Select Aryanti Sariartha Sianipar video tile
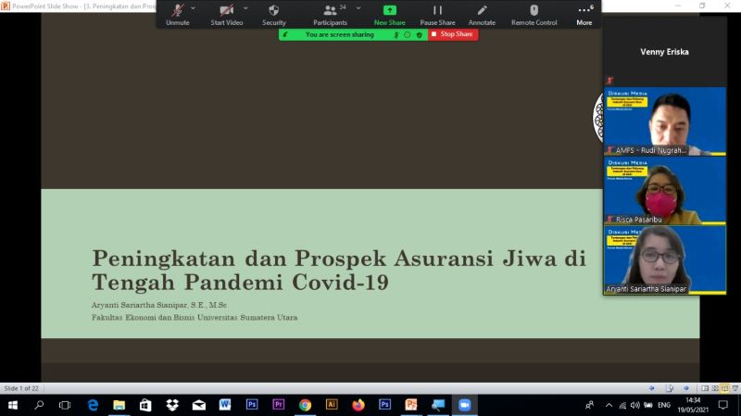 [x=664, y=259]
